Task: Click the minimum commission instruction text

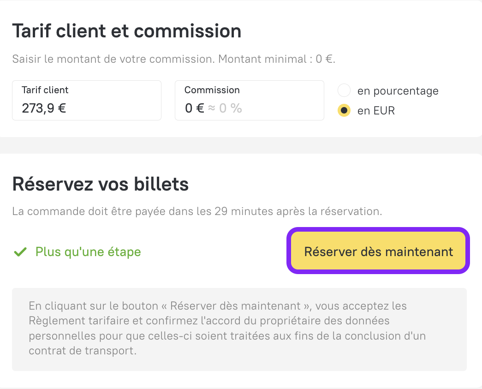Action: pyautogui.click(x=174, y=60)
